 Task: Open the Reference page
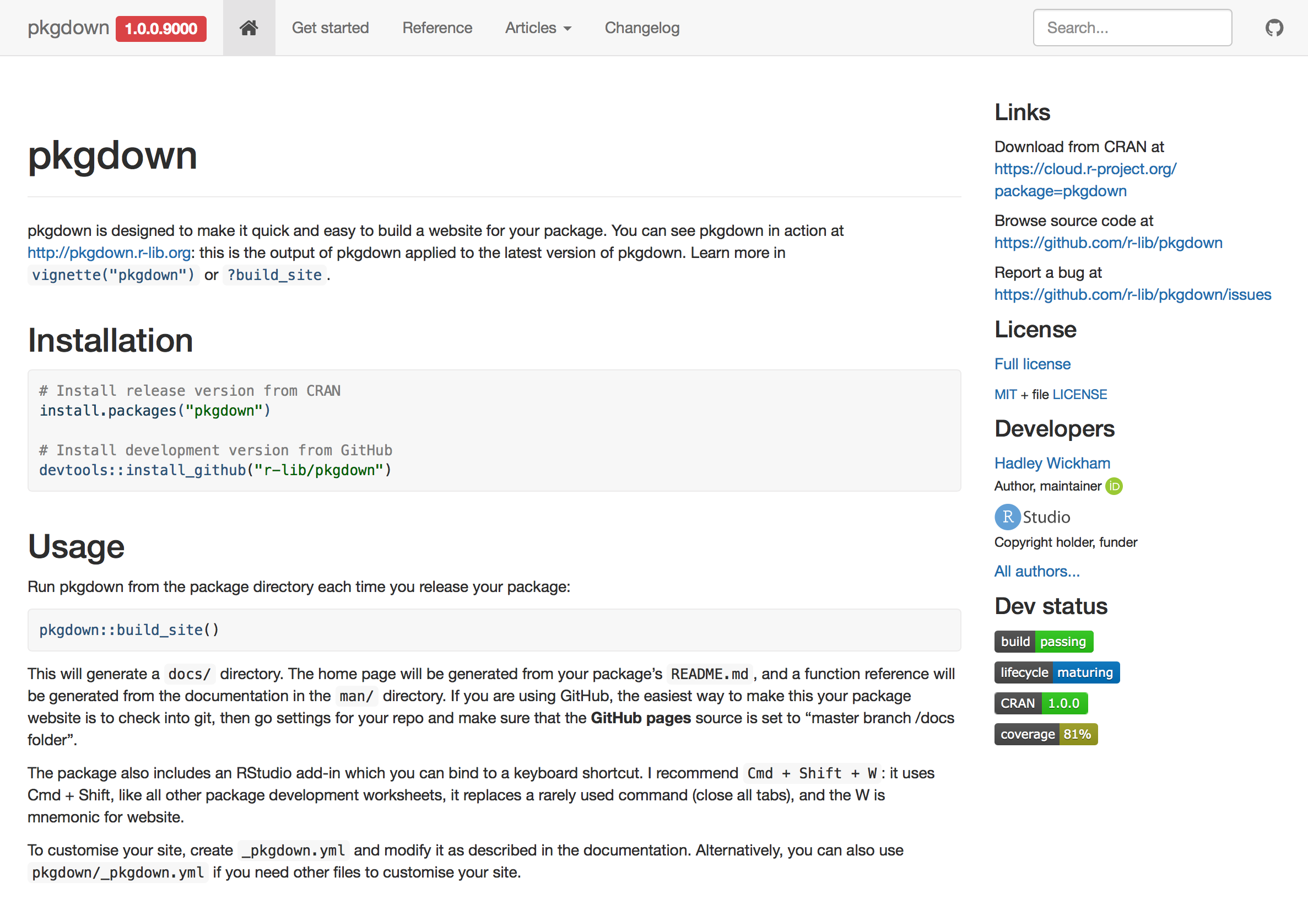(437, 28)
